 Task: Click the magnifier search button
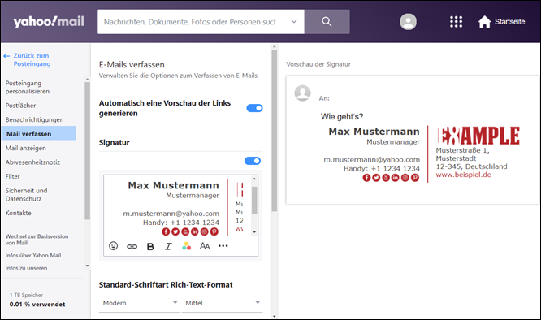click(327, 22)
